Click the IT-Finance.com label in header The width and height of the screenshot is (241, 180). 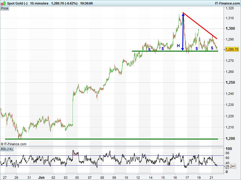click(x=227, y=3)
